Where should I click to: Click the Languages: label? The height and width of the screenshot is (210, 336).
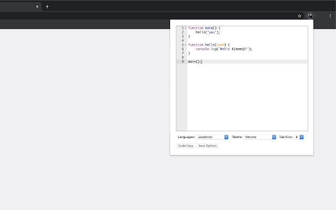(x=186, y=137)
